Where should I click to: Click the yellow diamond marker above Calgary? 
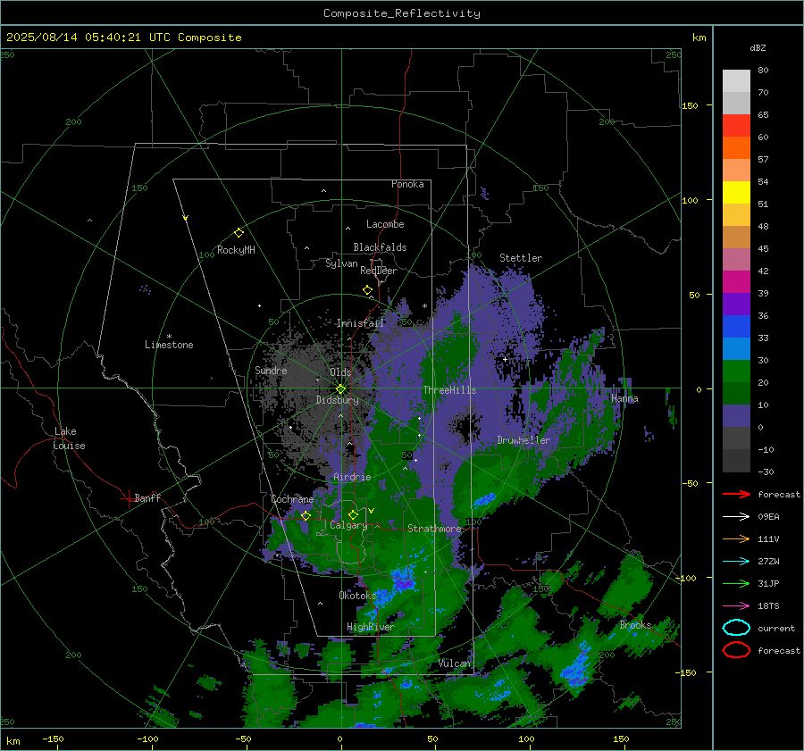pyautogui.click(x=353, y=514)
